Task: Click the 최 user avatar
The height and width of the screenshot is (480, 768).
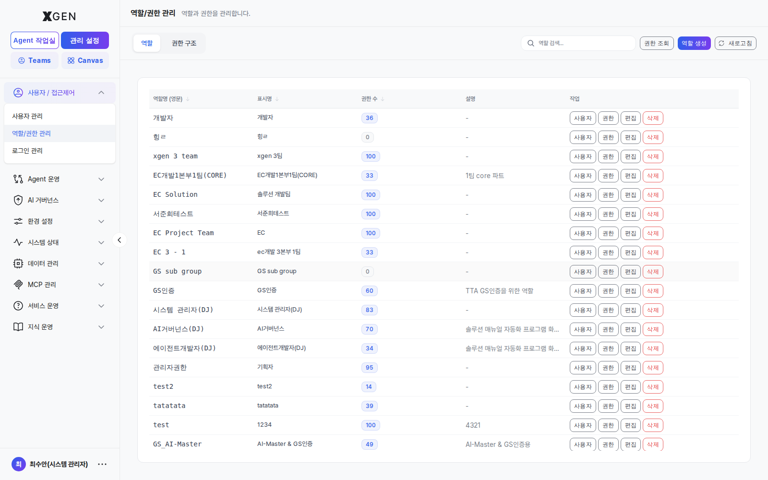Action: tap(19, 464)
